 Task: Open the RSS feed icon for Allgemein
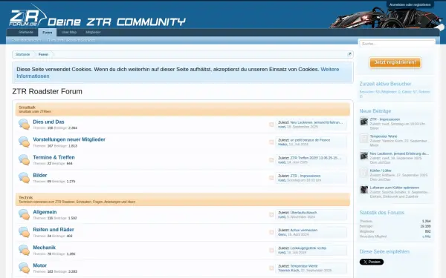(x=271, y=215)
